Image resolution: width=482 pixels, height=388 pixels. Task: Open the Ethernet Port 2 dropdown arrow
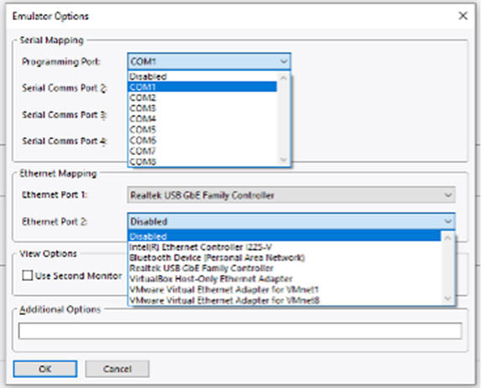448,221
